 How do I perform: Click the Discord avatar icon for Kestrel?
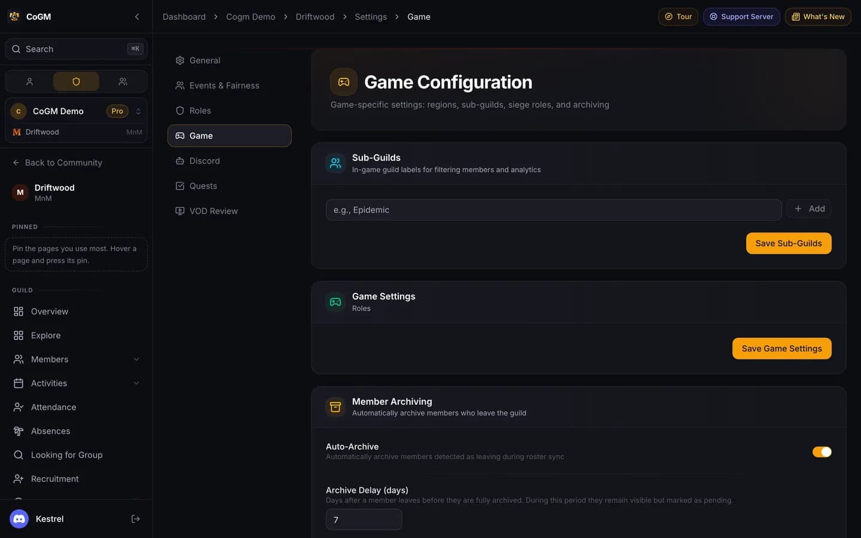pyautogui.click(x=19, y=519)
